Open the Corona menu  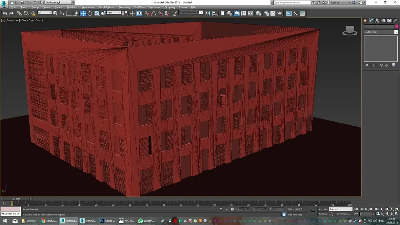coord(183,7)
